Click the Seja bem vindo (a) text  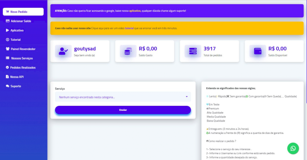click(x=84, y=55)
